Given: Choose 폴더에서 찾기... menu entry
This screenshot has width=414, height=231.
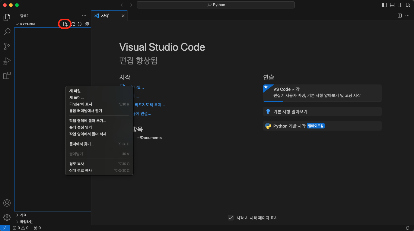Looking at the screenshot, I should tap(99, 144).
